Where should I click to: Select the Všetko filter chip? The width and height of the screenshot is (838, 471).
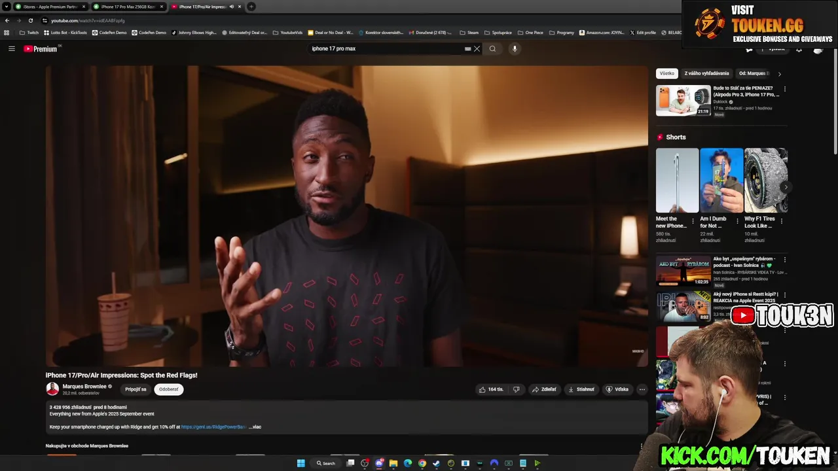pos(666,73)
